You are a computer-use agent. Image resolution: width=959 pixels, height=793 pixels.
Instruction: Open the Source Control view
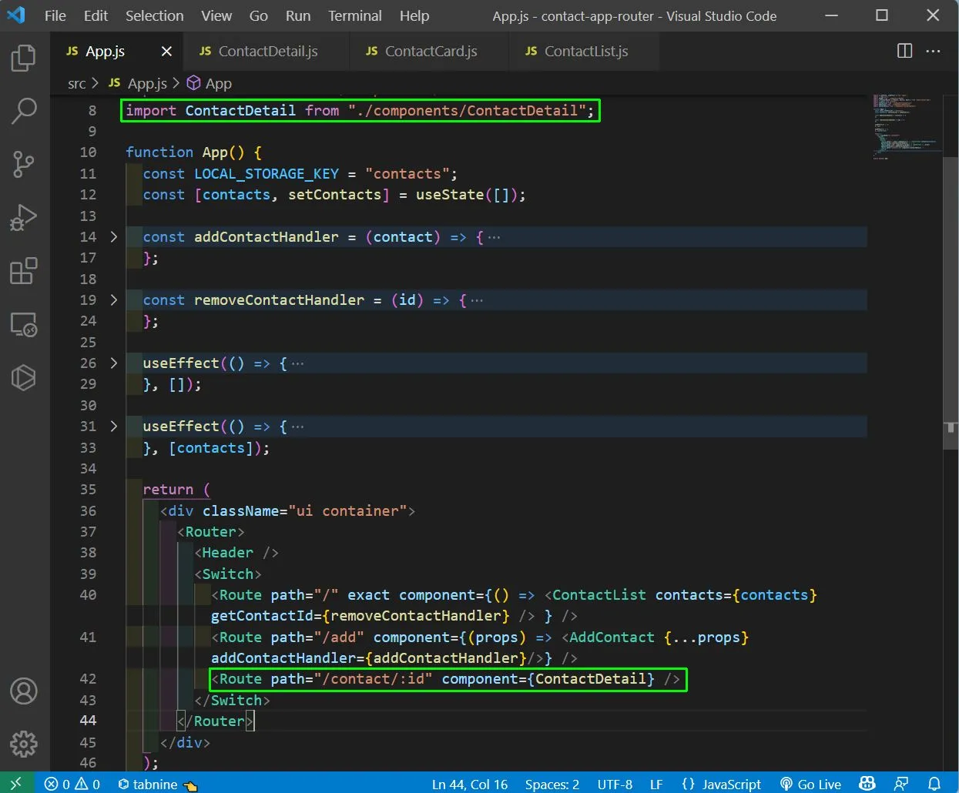pos(24,164)
